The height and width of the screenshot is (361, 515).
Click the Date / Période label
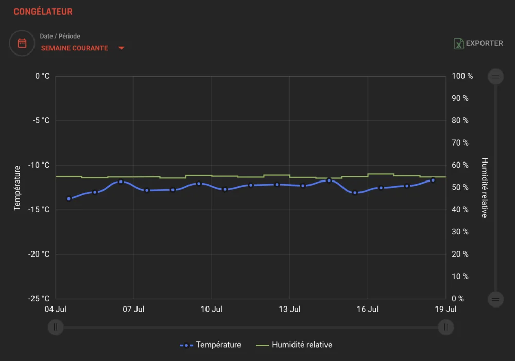(x=60, y=36)
